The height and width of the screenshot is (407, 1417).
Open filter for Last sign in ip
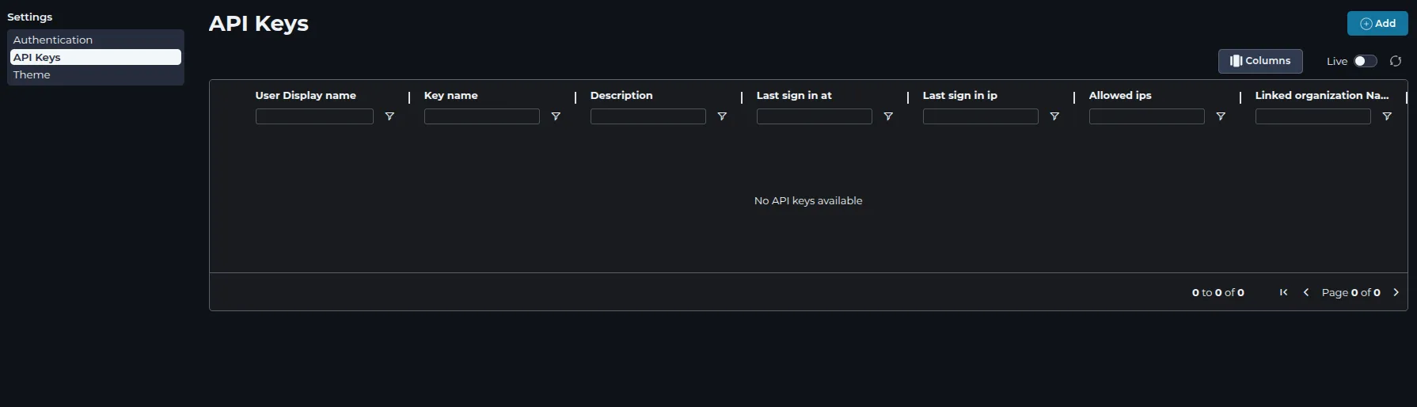(1054, 116)
